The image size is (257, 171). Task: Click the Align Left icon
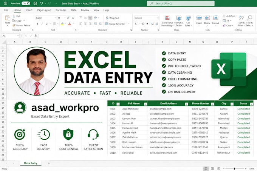(x=81, y=24)
